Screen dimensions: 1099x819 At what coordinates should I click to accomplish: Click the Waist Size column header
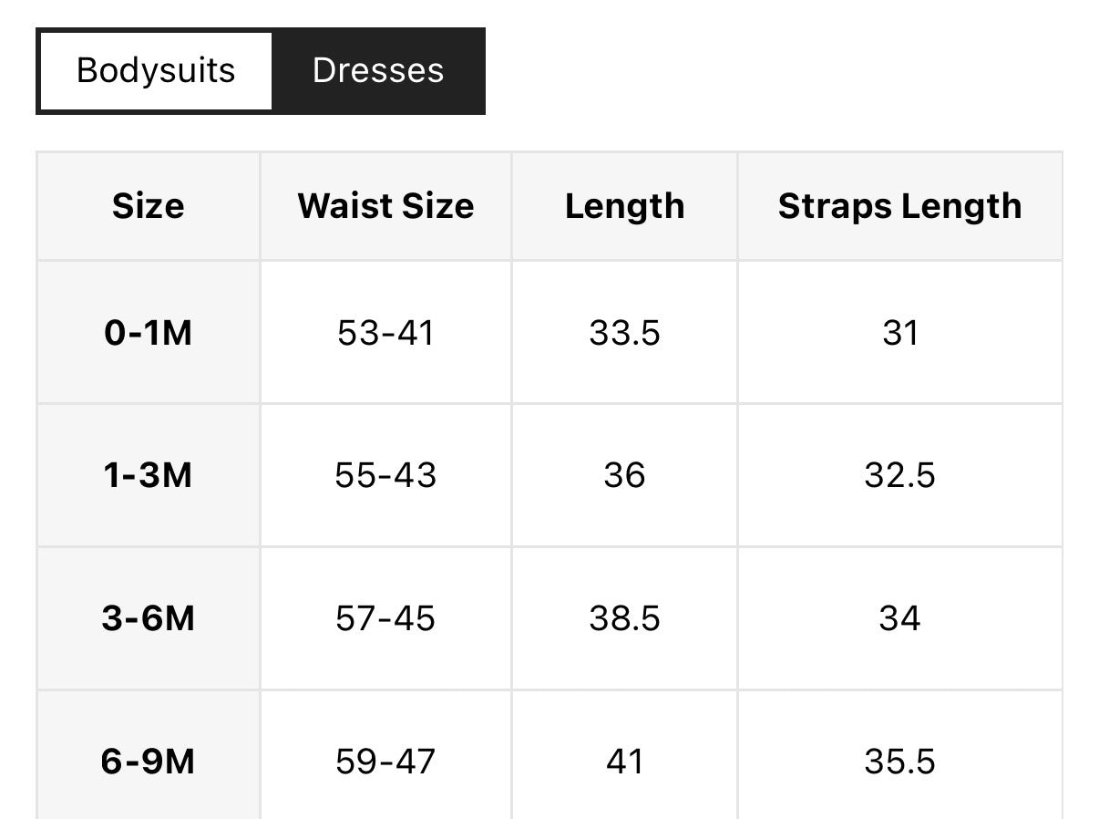pyautogui.click(x=385, y=206)
